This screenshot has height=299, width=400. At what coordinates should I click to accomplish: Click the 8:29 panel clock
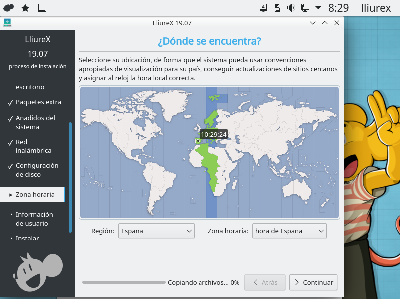pyautogui.click(x=338, y=8)
